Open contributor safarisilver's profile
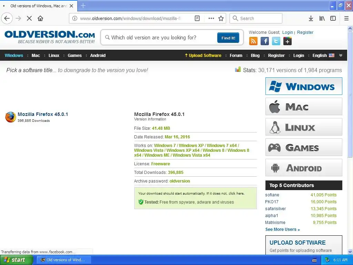The height and width of the screenshot is (265, 353). tap(275, 209)
